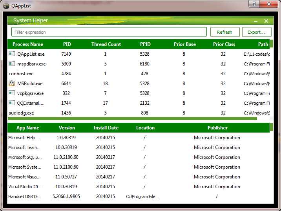Click the MSBuild.exe process icon

12,83
